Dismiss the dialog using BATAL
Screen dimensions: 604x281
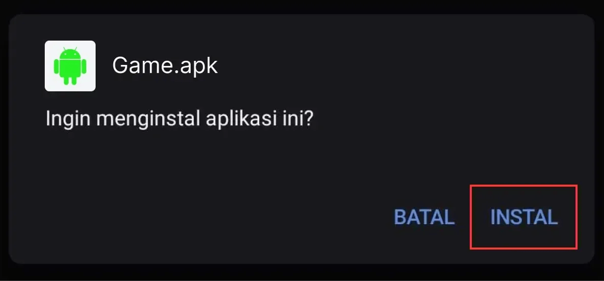click(x=424, y=217)
